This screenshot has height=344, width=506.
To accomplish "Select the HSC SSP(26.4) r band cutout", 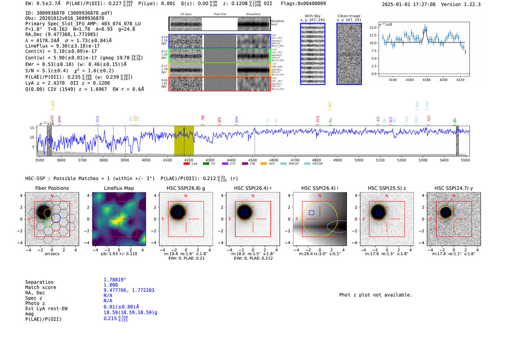I will pos(253,219).
